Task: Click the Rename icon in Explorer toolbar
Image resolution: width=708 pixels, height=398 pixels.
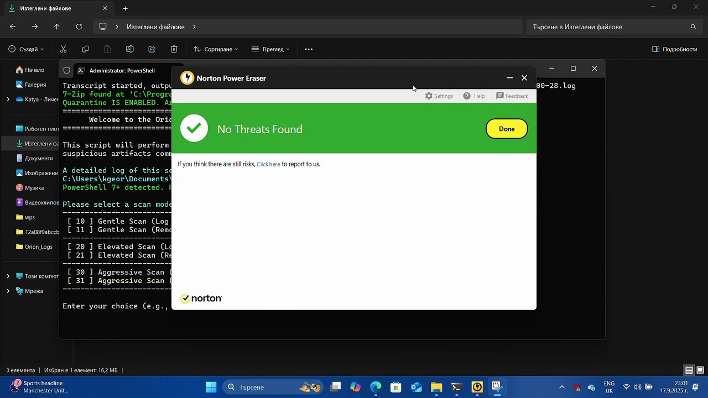Action: 130,49
